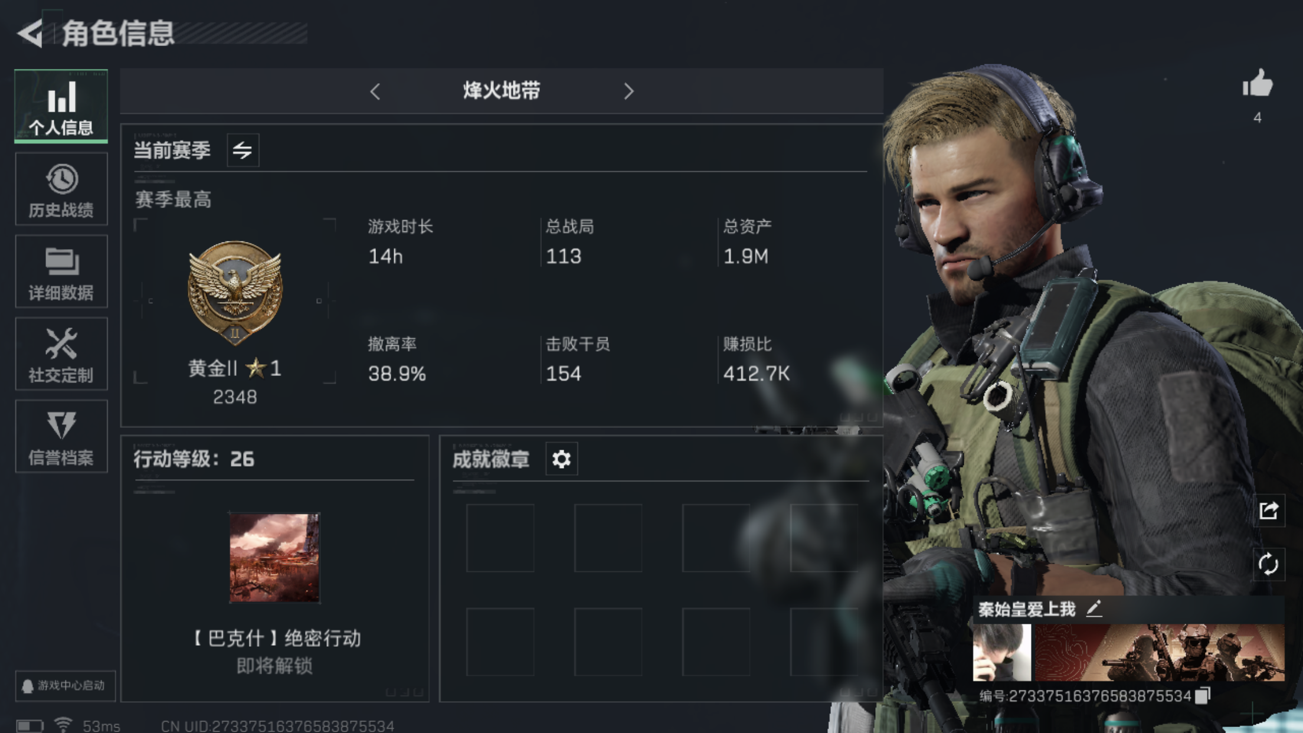Toggle the 当前赛季 season swap button
The height and width of the screenshot is (733, 1303).
(243, 150)
